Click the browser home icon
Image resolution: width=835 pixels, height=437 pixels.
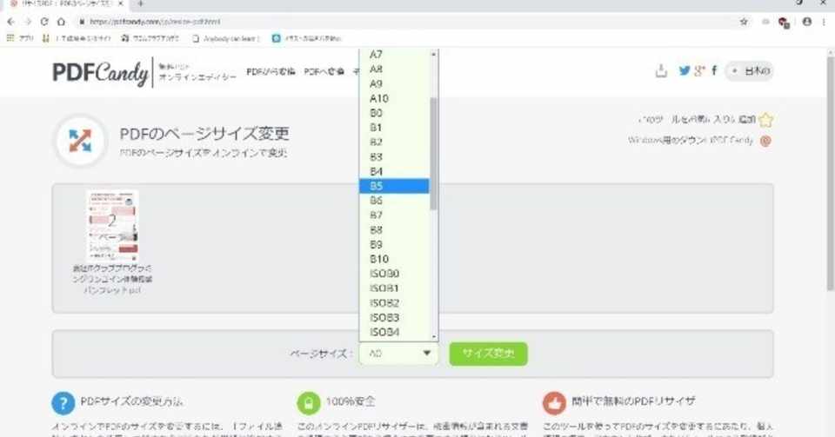pos(61,22)
